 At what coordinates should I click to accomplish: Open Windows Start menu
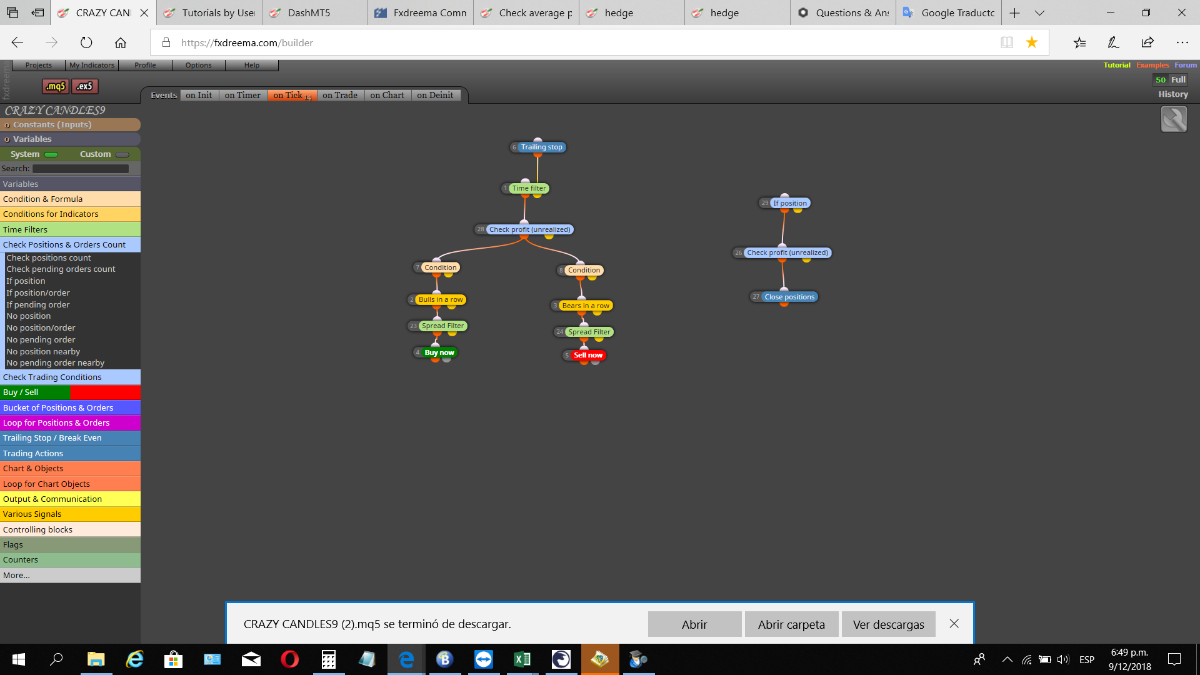pos(19,659)
